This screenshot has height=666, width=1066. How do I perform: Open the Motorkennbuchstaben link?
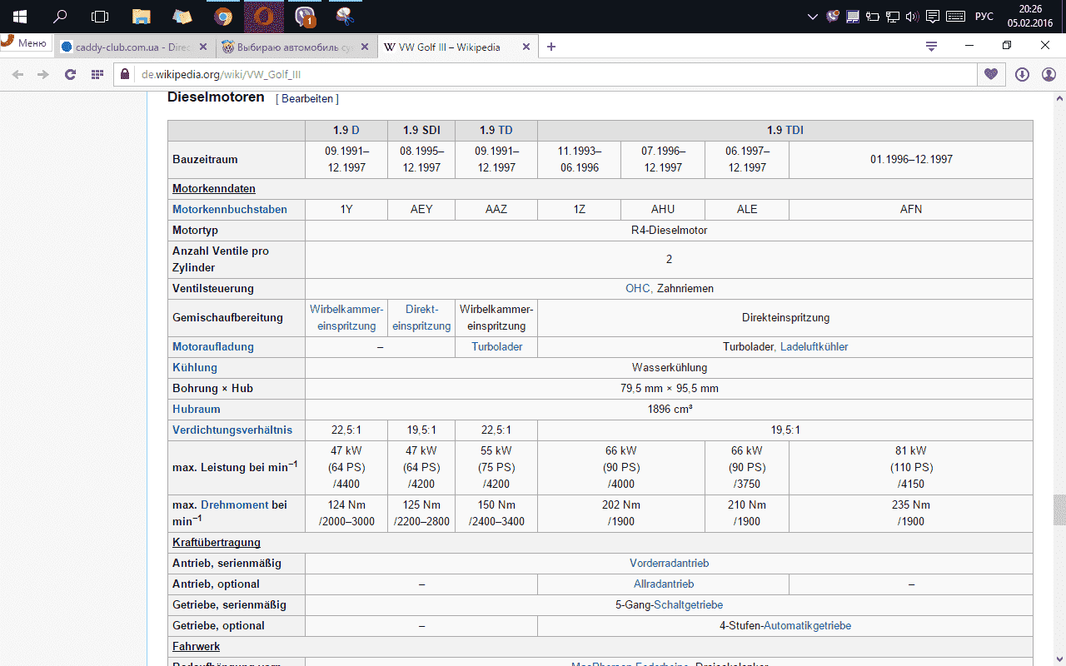click(230, 210)
